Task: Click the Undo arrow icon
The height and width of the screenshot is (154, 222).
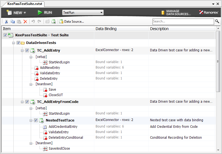Action: tap(33, 22)
